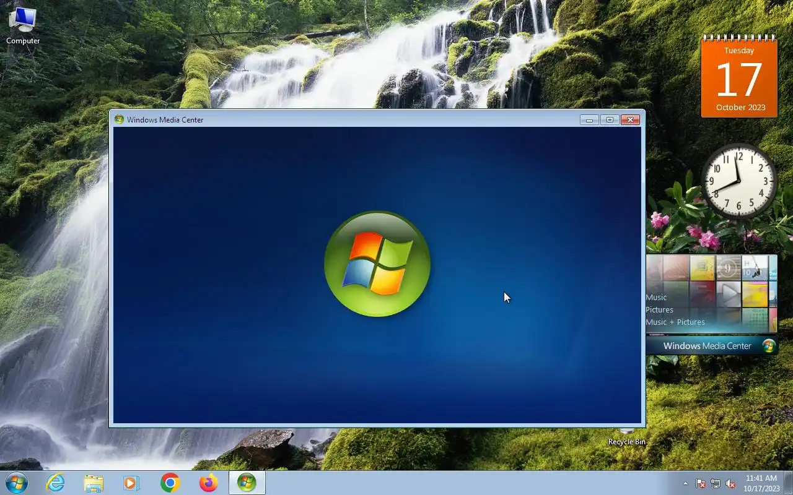Click the muted volume tray icon
The image size is (793, 495).
coord(730,483)
